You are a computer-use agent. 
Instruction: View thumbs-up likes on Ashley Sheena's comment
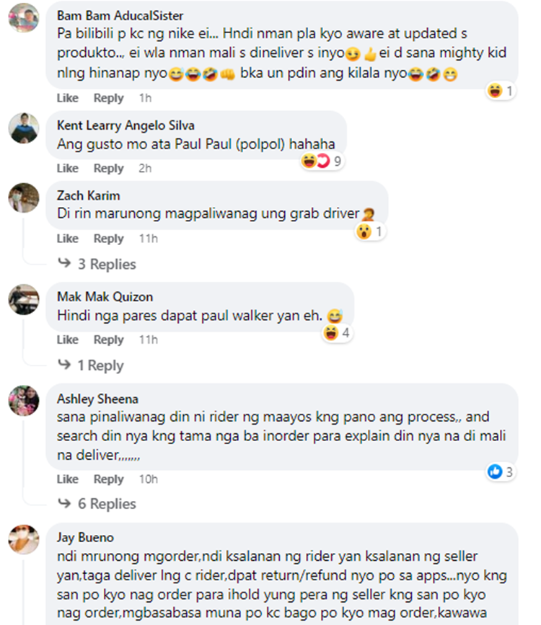pos(500,472)
